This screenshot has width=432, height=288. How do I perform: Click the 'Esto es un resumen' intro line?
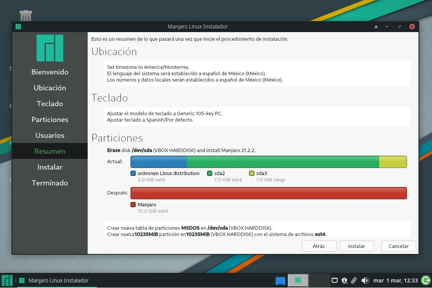[190, 39]
